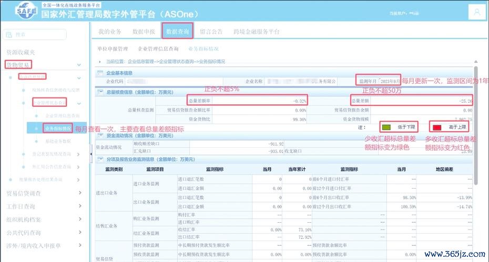Click 汇兑缺口 value -935.01
This screenshot has width=489, height=262.
(276, 151)
